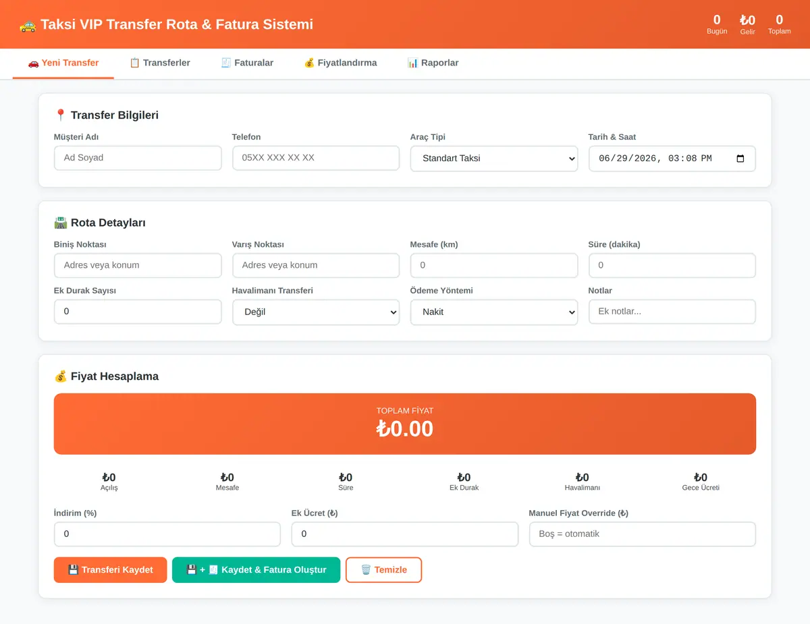Go to the Faturalar tab

(x=247, y=63)
